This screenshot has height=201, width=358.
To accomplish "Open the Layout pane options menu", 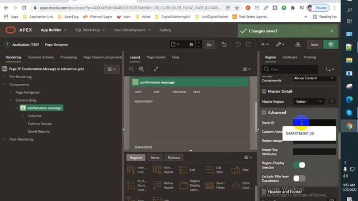I will coord(247,69).
